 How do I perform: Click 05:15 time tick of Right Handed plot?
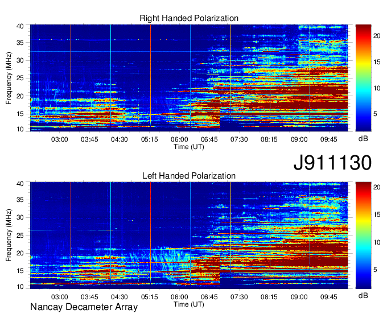[149, 139]
